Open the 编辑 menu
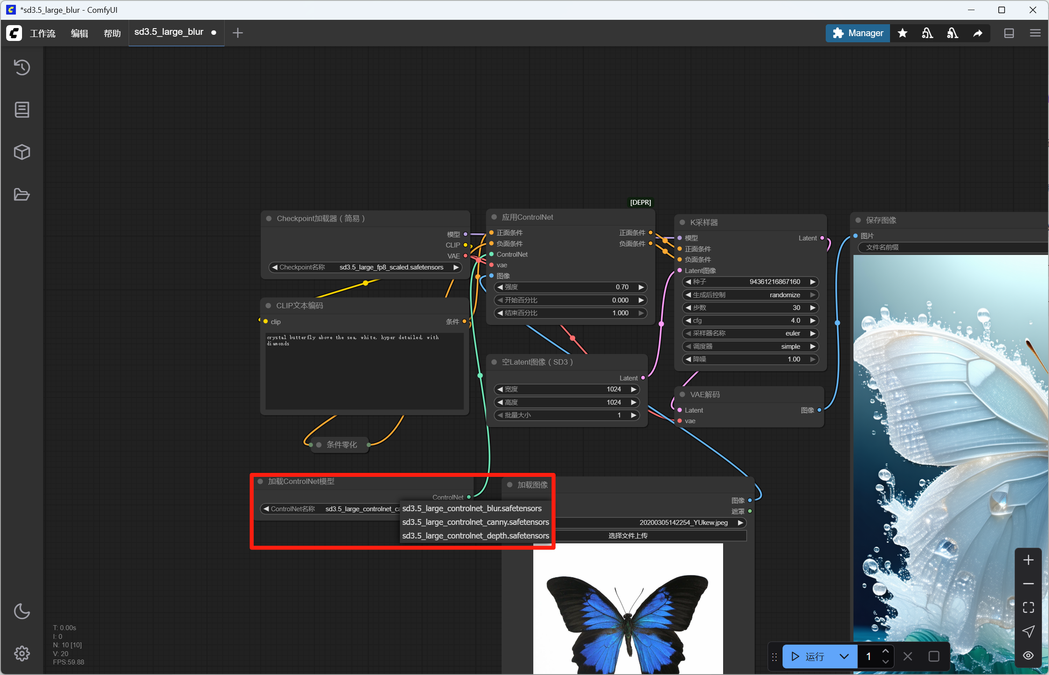This screenshot has width=1049, height=675. coord(80,33)
